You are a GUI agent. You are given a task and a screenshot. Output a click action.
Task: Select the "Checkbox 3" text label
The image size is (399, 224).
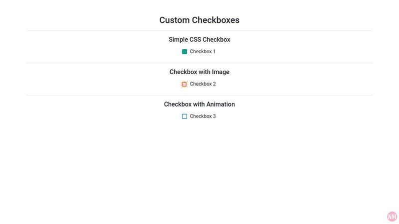click(203, 116)
